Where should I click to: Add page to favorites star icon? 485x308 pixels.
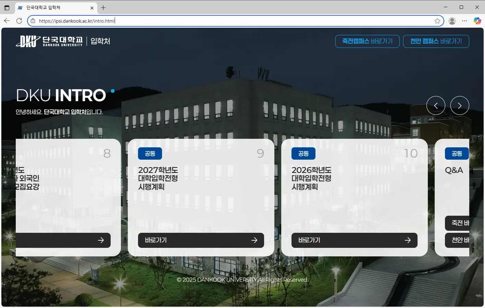[x=437, y=21]
